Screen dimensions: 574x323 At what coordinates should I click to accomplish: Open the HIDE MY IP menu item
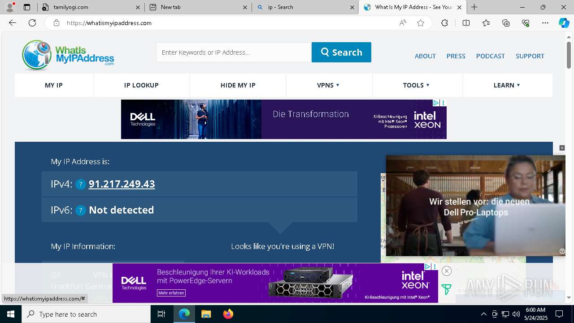tap(238, 85)
